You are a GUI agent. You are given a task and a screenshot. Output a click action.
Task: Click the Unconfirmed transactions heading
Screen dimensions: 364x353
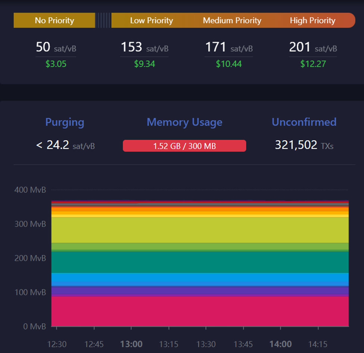pos(304,122)
